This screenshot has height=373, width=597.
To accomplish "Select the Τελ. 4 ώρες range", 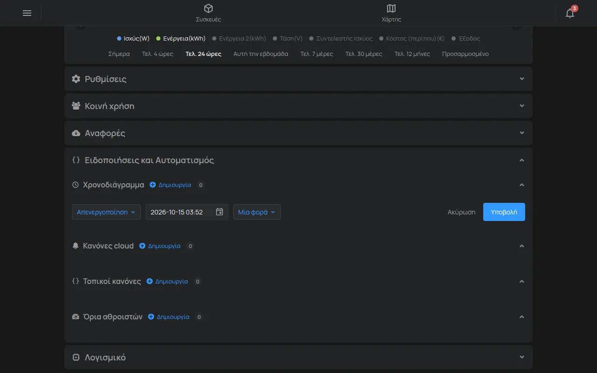I will (x=158, y=54).
